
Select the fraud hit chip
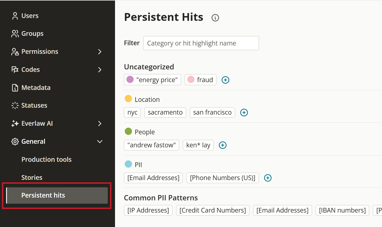click(201, 80)
